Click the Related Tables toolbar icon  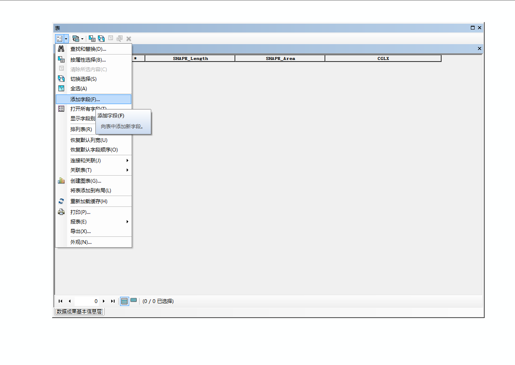(x=75, y=38)
